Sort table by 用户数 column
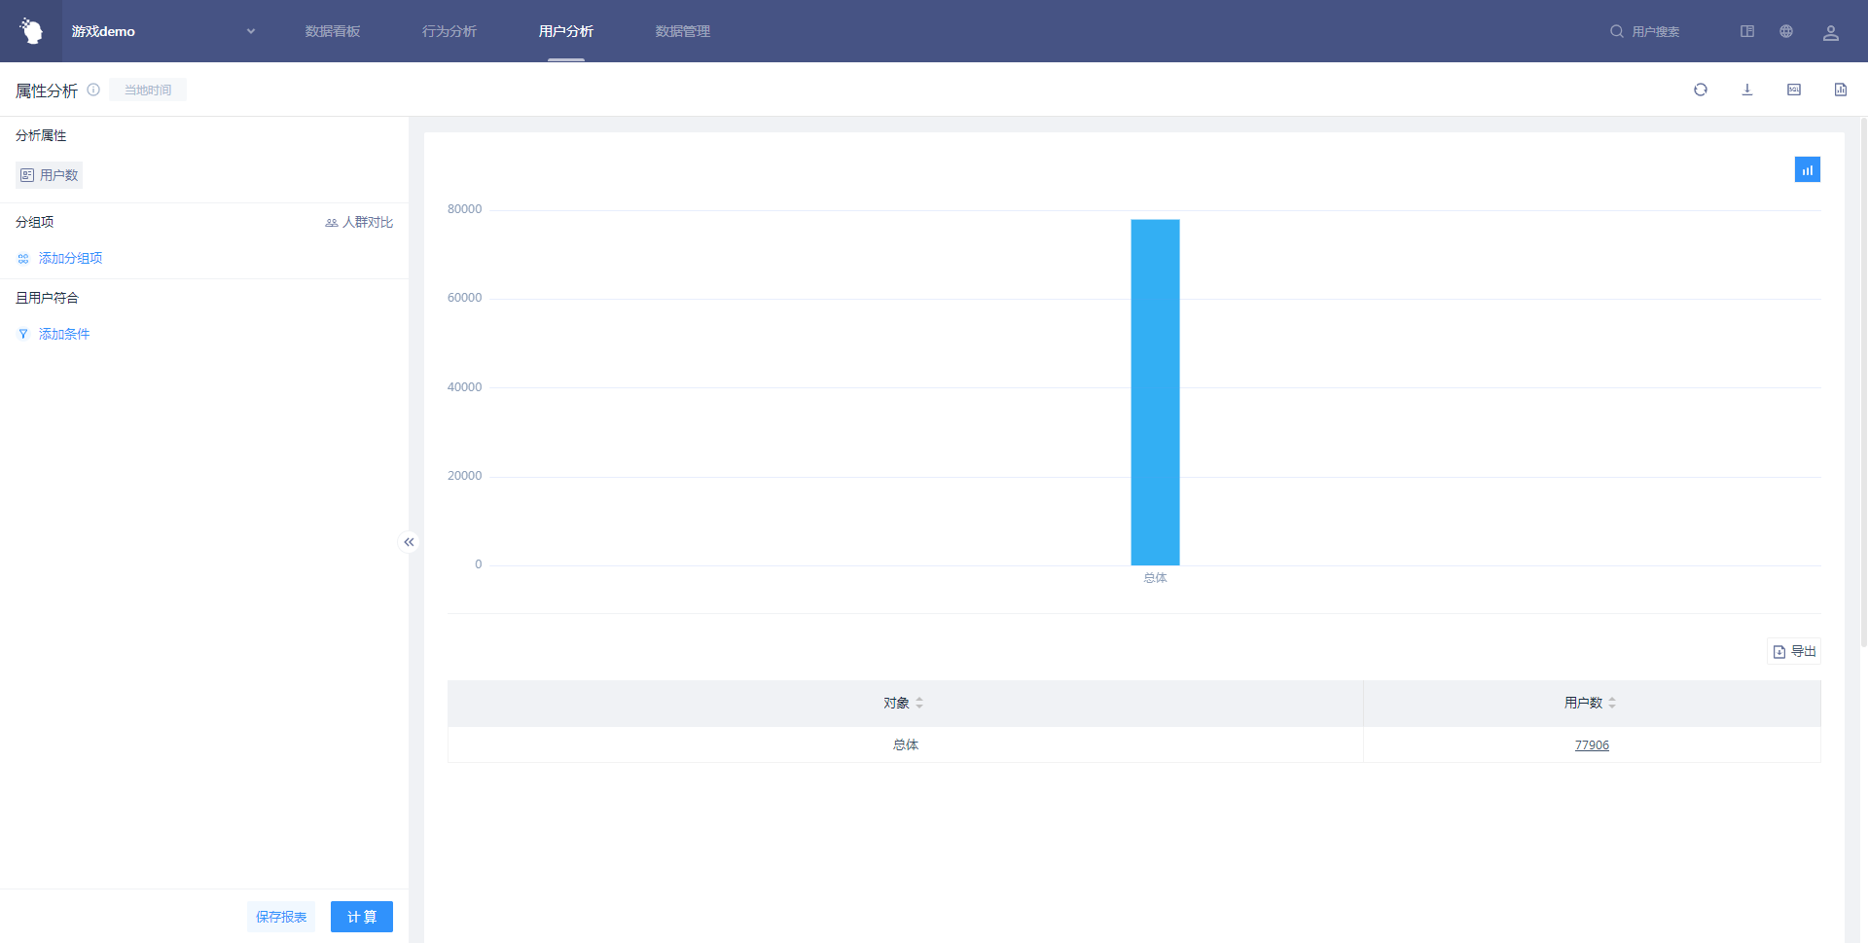Viewport: 1868px width, 943px height. (1611, 703)
